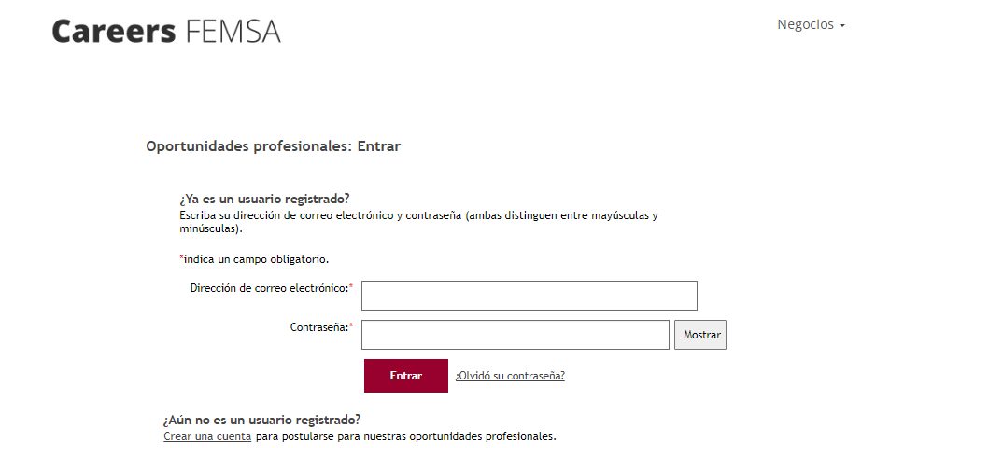Image resolution: width=1003 pixels, height=455 pixels.
Task: Focus the Dirección de correo electrónico field
Action: [x=529, y=296]
